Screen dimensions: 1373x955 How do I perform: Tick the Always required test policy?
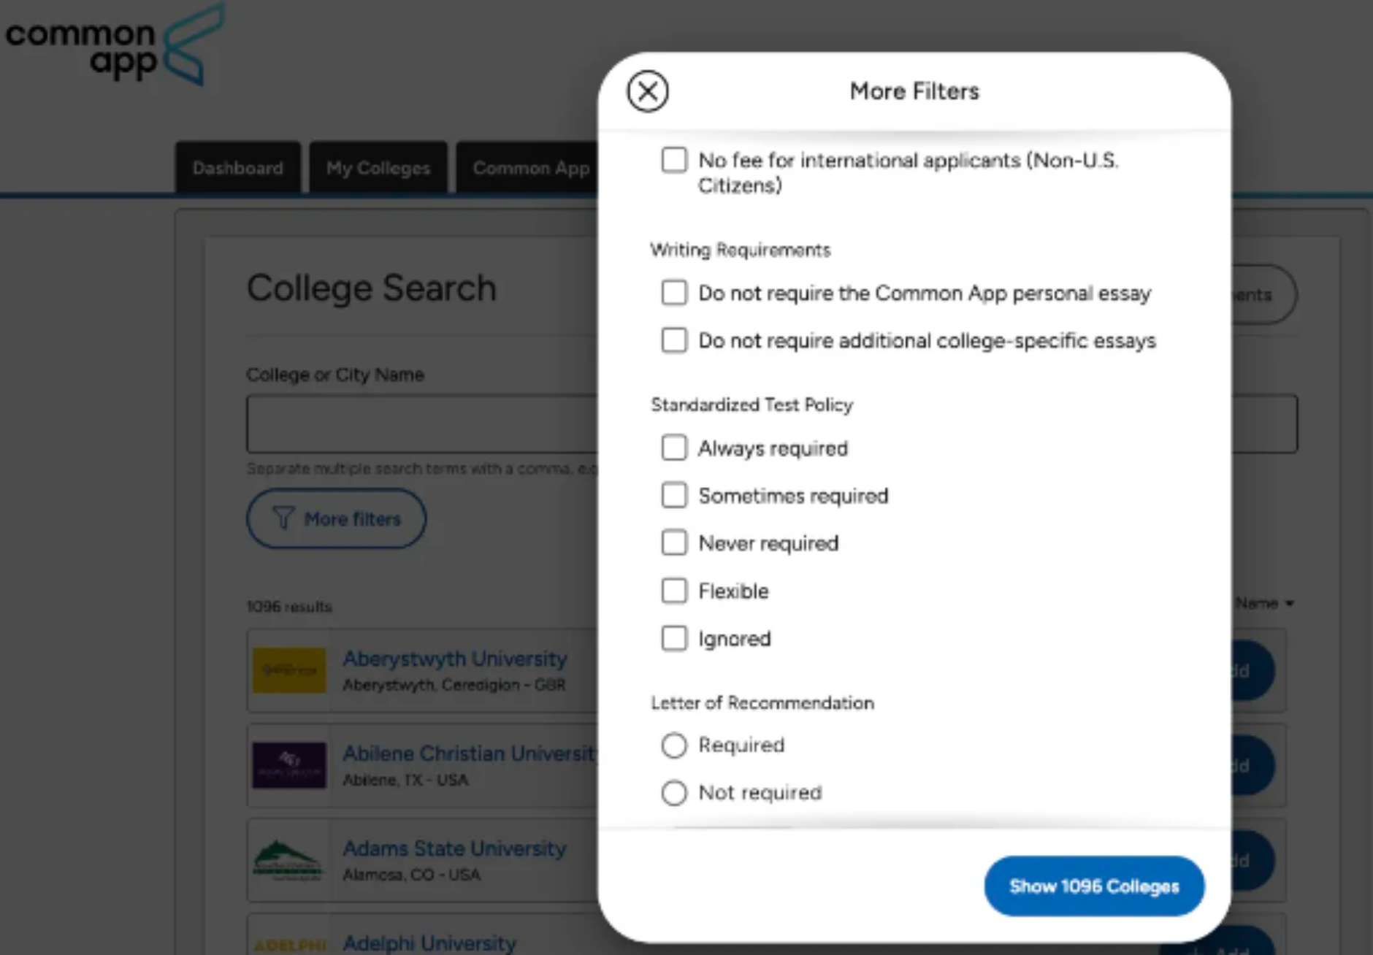[x=674, y=448]
